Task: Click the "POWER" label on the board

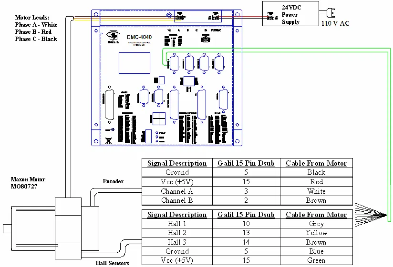Action: coord(216,30)
